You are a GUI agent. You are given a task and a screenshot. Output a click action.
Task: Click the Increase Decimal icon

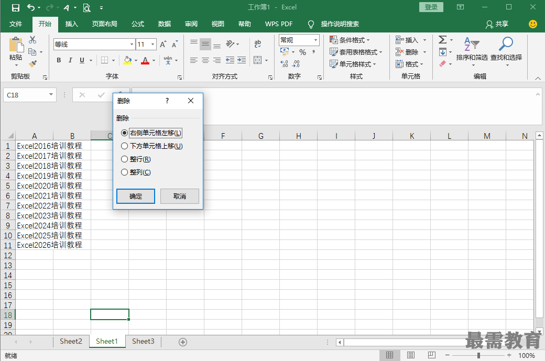point(285,63)
